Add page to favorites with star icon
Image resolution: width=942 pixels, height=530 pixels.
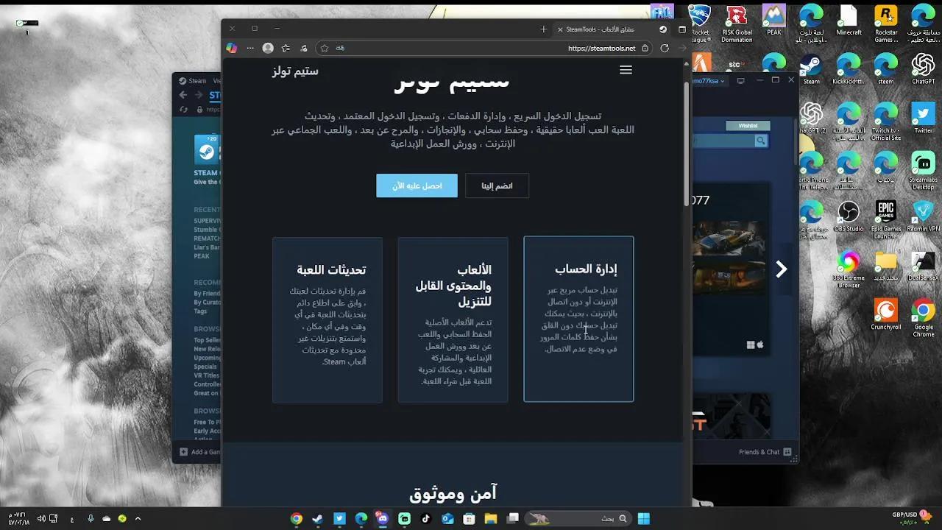[x=325, y=48]
